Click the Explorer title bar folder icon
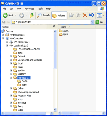Screen dimensions: 107x116 [x=3, y=3]
